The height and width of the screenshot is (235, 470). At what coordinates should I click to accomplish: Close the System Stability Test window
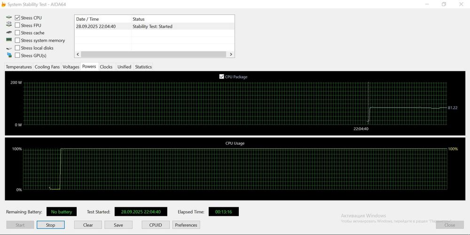pyautogui.click(x=462, y=4)
